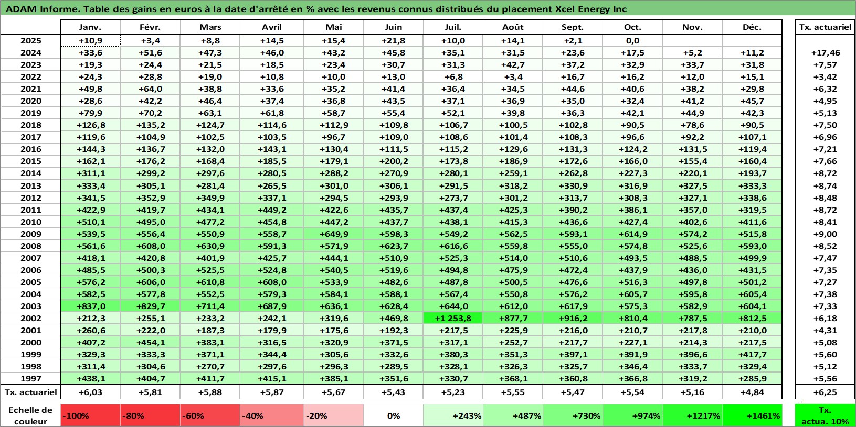This screenshot has width=856, height=427.
Task: Select the +614,9 cell in 2009 row
Action: point(633,234)
